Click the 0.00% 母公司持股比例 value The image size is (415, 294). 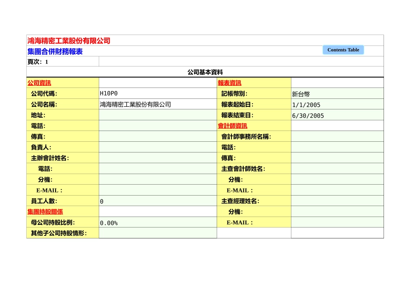coord(109,223)
